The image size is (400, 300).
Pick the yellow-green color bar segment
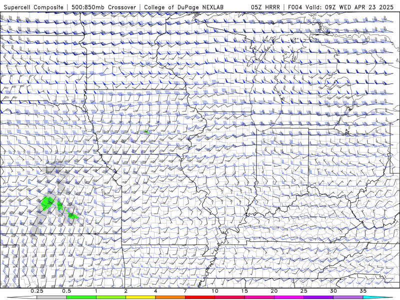click(x=111, y=297)
